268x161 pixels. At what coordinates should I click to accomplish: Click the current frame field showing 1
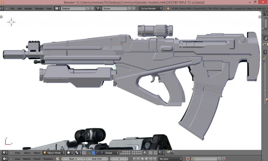tap(119, 159)
